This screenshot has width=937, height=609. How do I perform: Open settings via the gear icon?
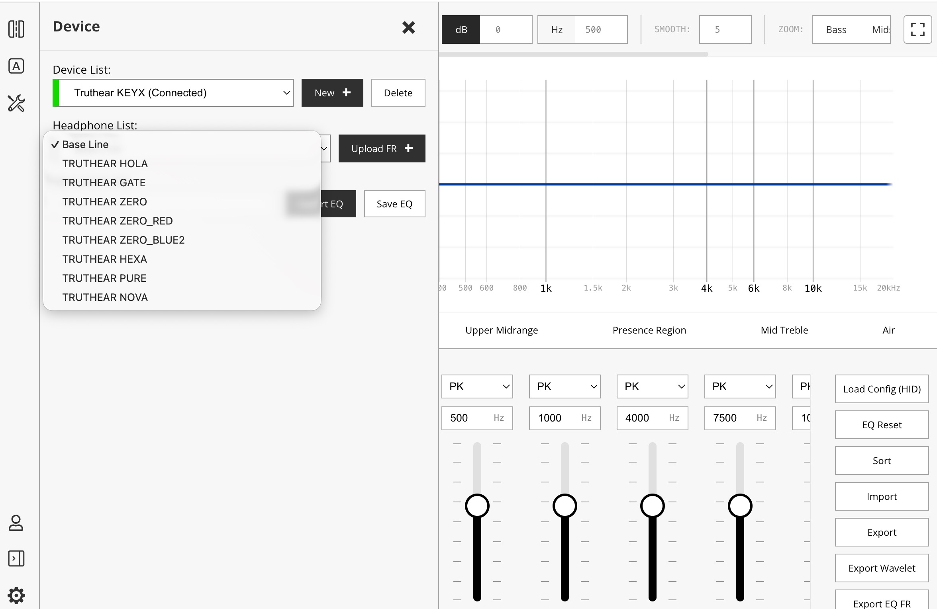coord(16,595)
